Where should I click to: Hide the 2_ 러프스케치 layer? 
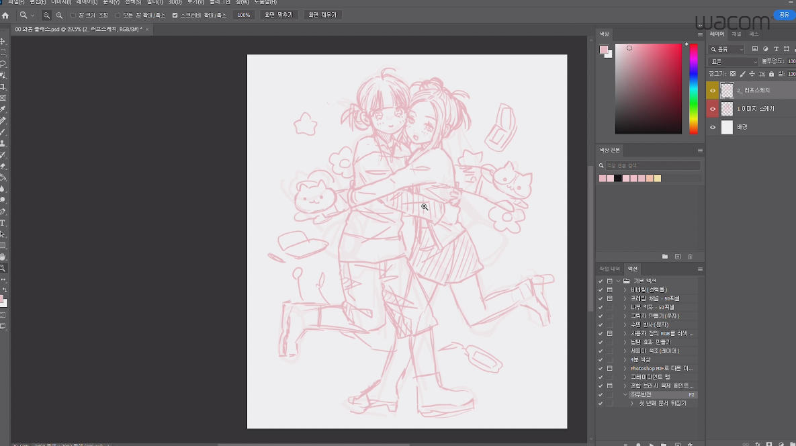[x=713, y=90]
